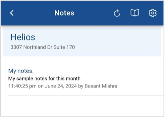Tap the Suite 170 portion of address

click(64, 47)
